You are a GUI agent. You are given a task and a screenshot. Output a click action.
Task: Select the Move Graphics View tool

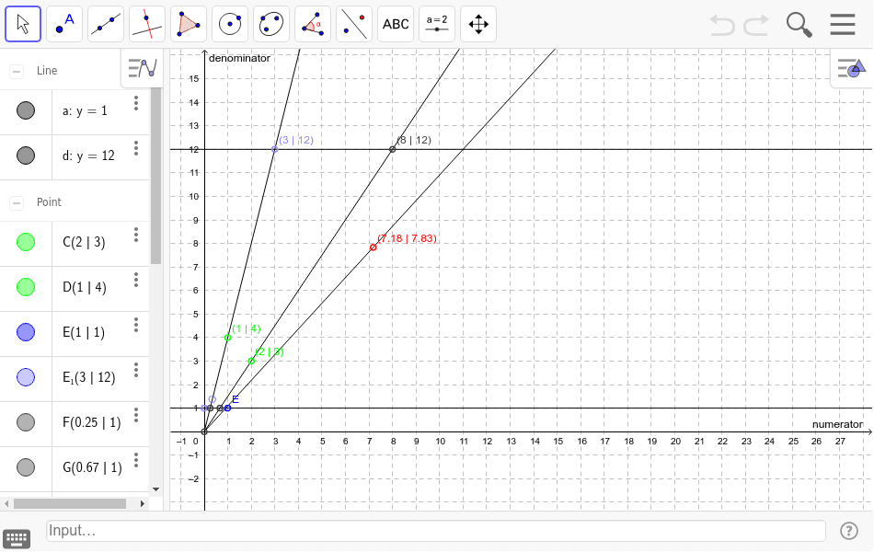click(x=478, y=24)
